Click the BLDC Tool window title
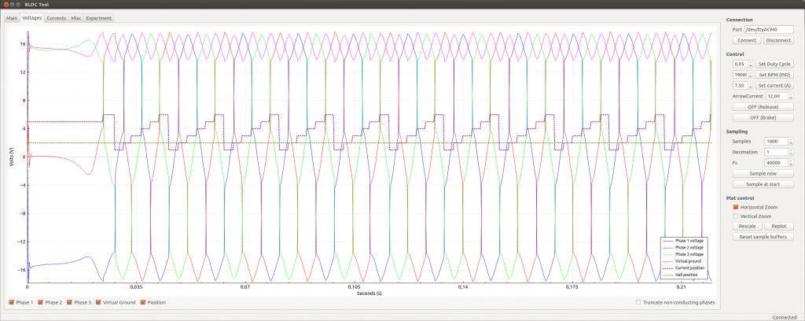805x321 pixels. point(36,5)
